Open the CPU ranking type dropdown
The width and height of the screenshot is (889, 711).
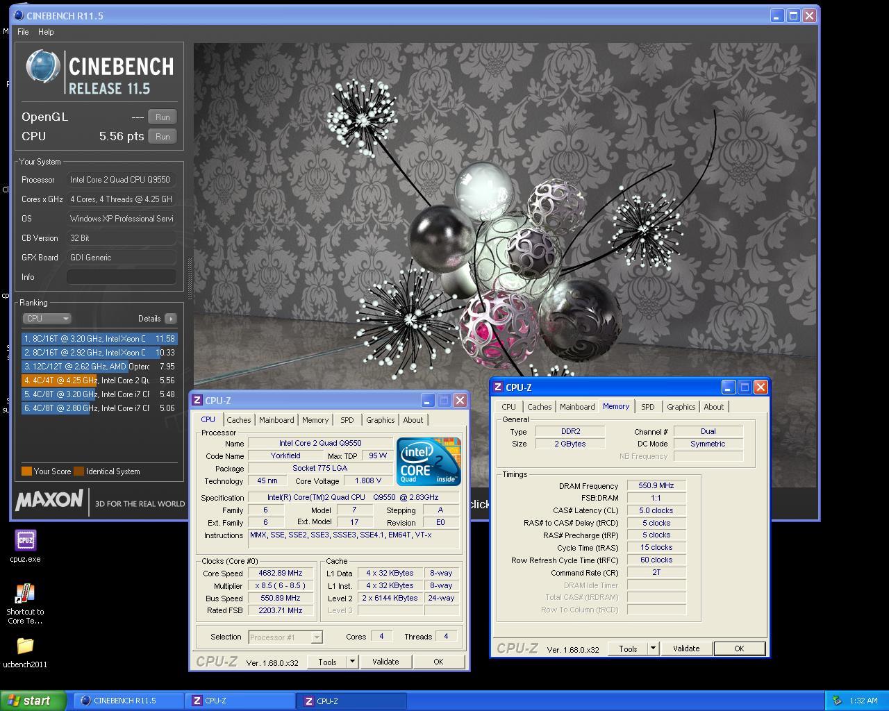[47, 319]
